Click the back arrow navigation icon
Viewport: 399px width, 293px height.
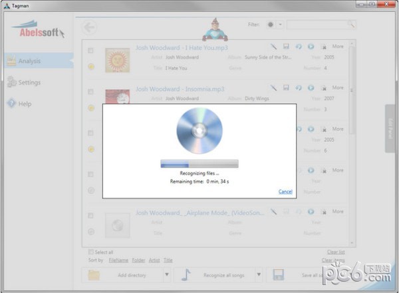tap(89, 27)
